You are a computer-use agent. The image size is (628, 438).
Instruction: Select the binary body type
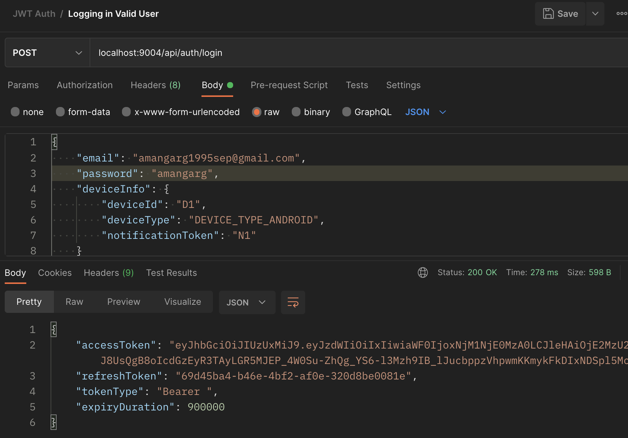[x=311, y=112]
